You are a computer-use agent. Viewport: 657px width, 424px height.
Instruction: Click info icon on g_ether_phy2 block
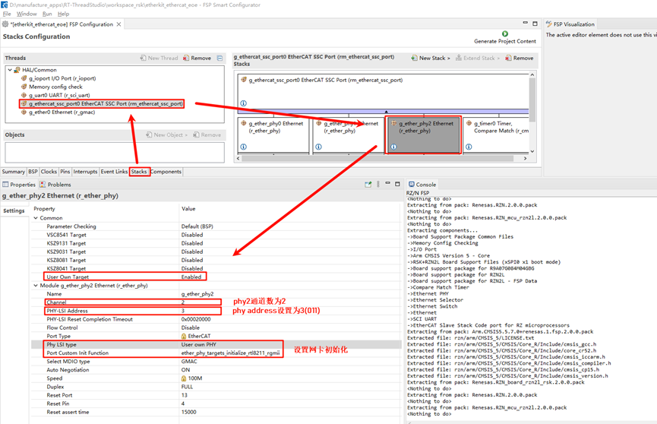(x=393, y=147)
